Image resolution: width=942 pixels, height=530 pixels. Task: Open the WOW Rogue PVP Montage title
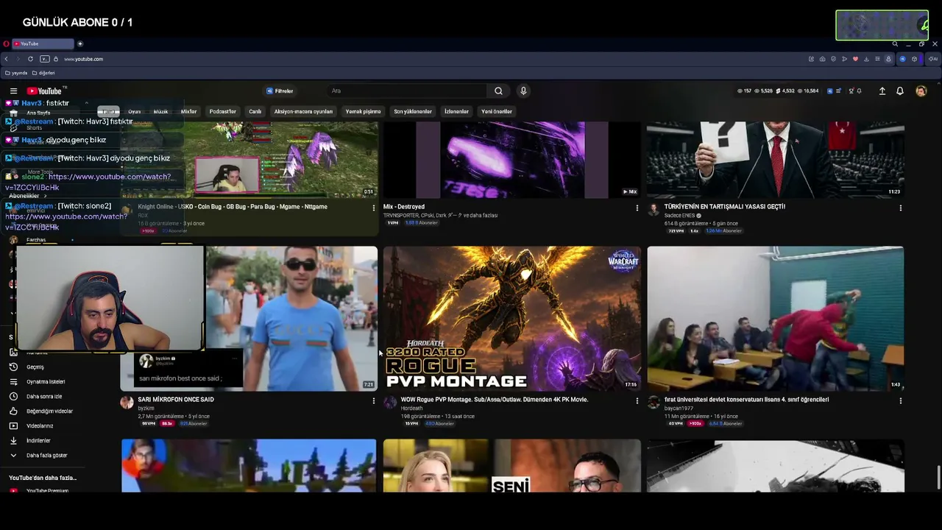click(495, 400)
